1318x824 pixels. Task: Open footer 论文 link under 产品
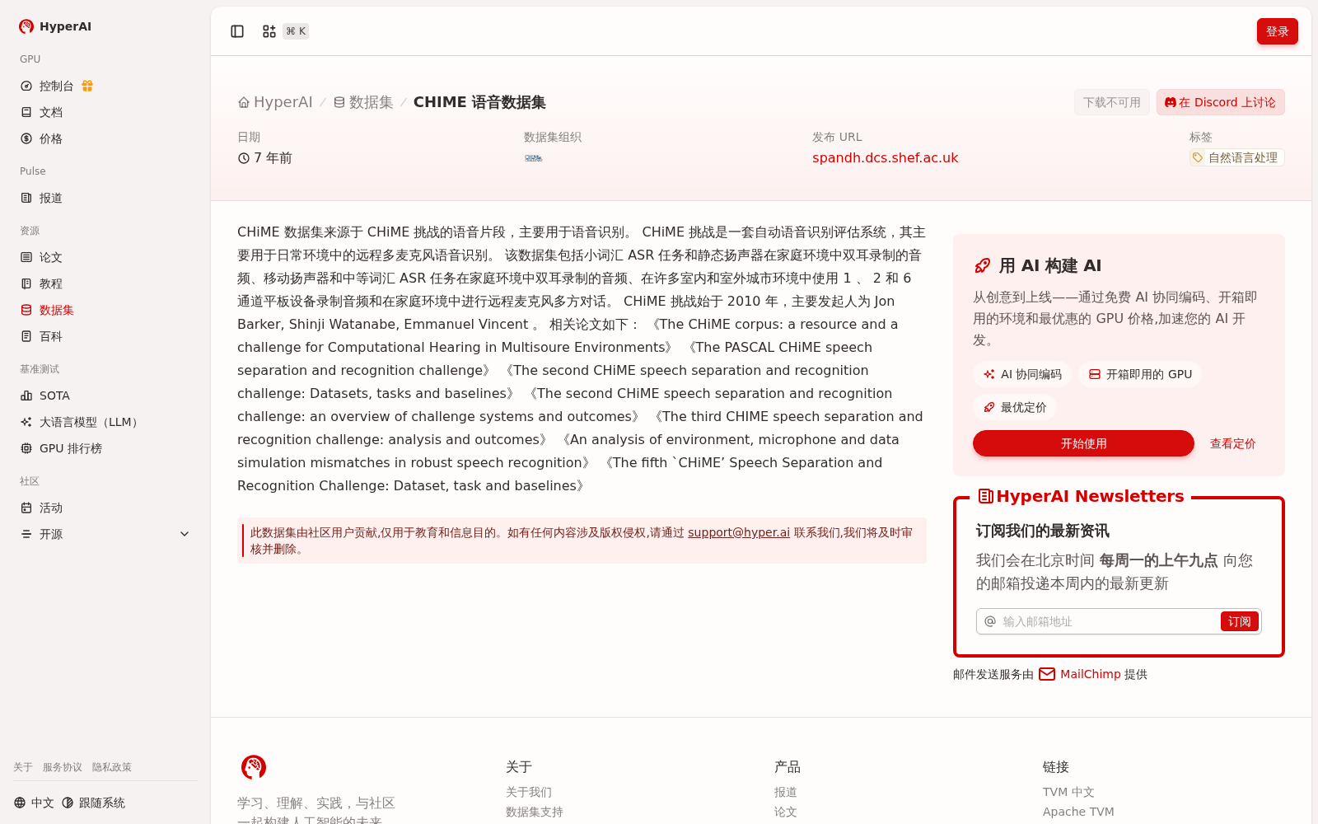[786, 812]
